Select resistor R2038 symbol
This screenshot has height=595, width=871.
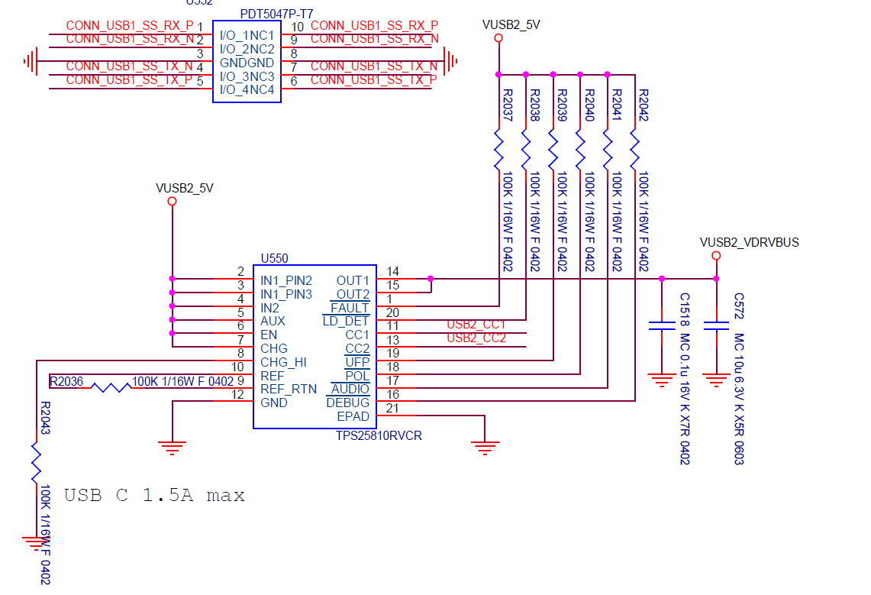(x=526, y=150)
